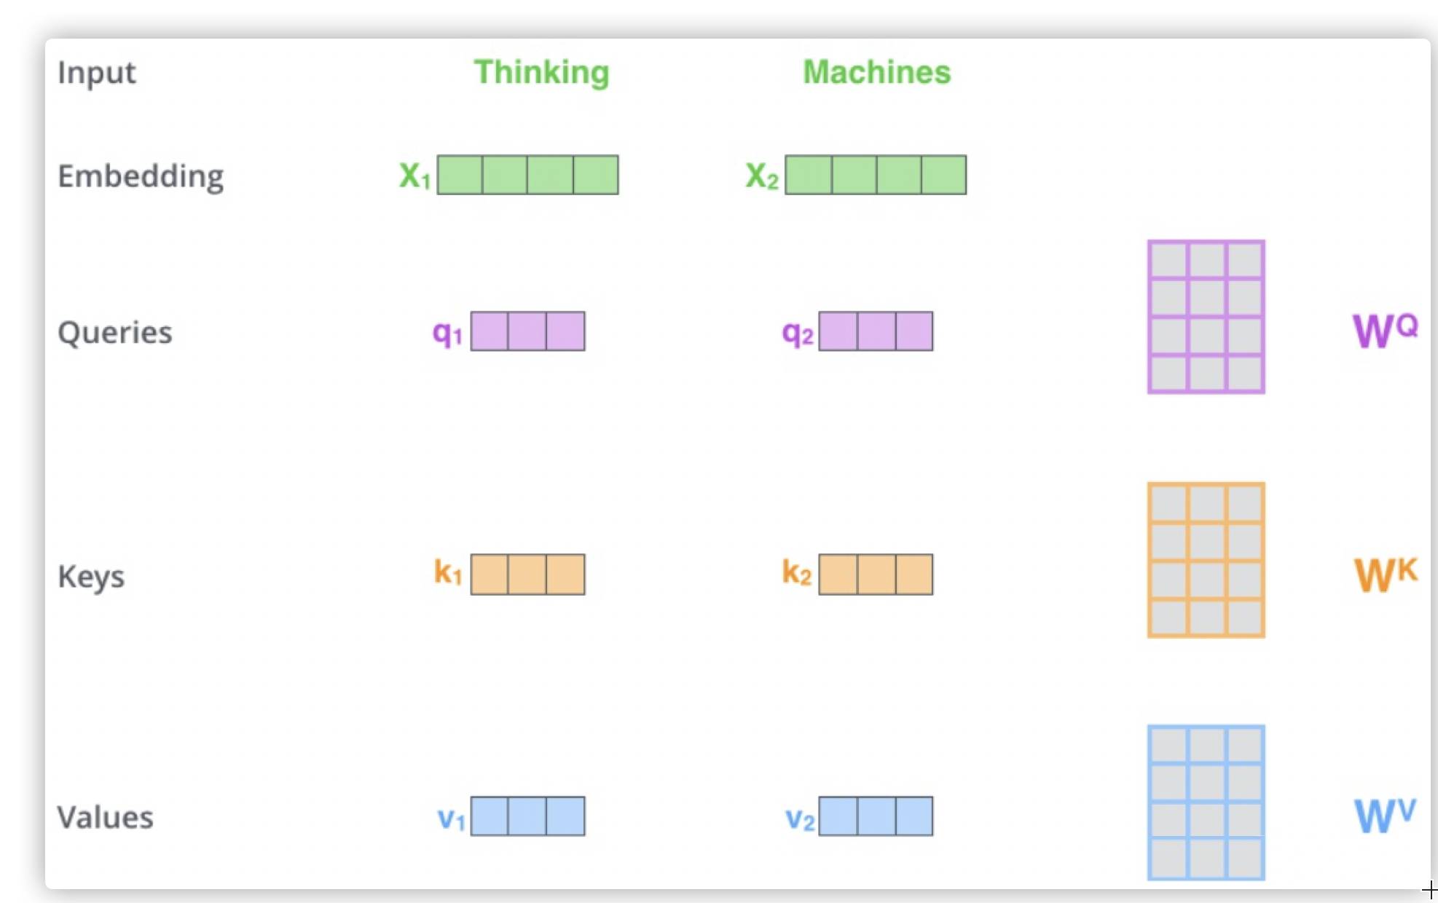Click the purple "WQ" matrix label
This screenshot has width=1438, height=903.
(x=1385, y=330)
